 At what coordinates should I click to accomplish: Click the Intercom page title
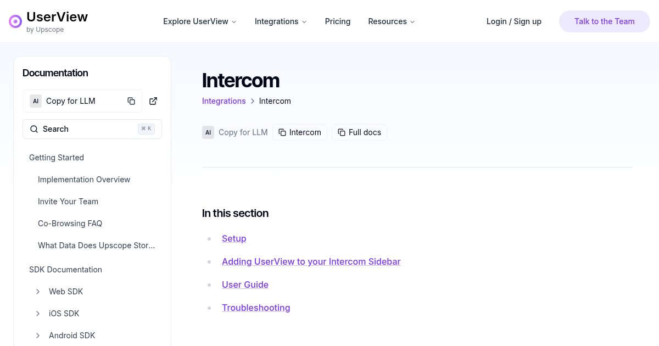[241, 80]
